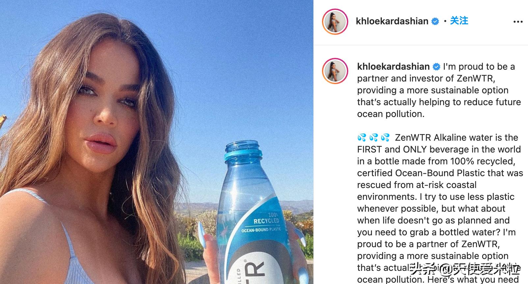Click 'ocean pollution.' ending first paragraph
The height and width of the screenshot is (284, 528).
pos(391,114)
